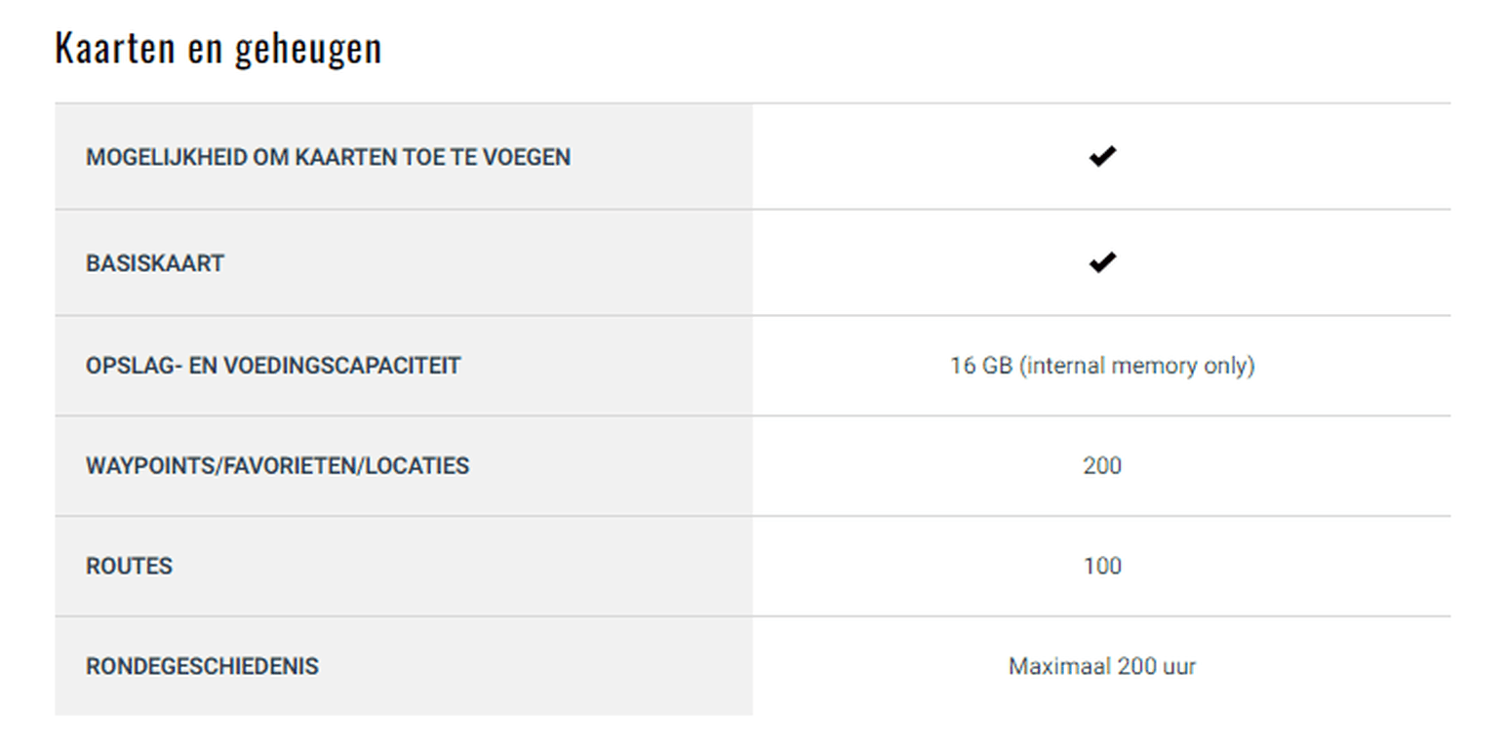Click the Basiskaart checkmark icon

coord(1102,262)
